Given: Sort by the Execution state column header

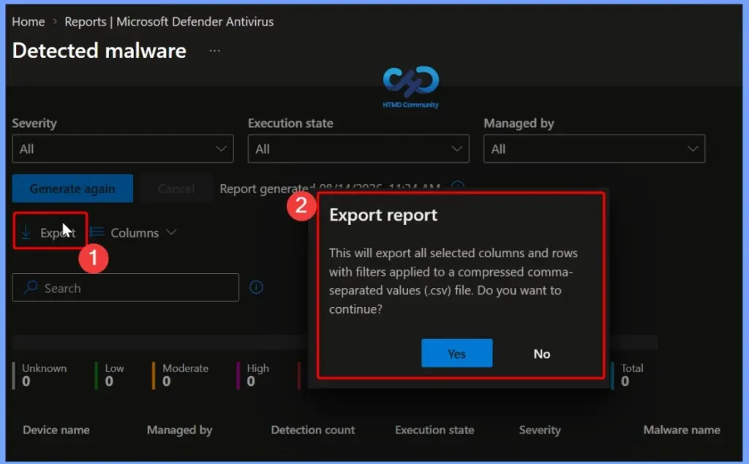Looking at the screenshot, I should [x=434, y=430].
